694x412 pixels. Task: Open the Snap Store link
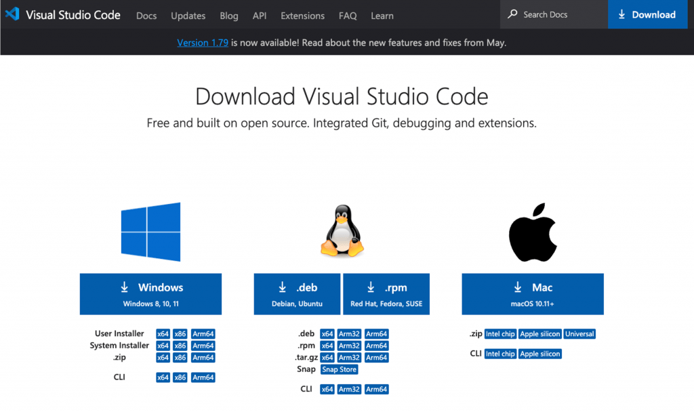339,369
